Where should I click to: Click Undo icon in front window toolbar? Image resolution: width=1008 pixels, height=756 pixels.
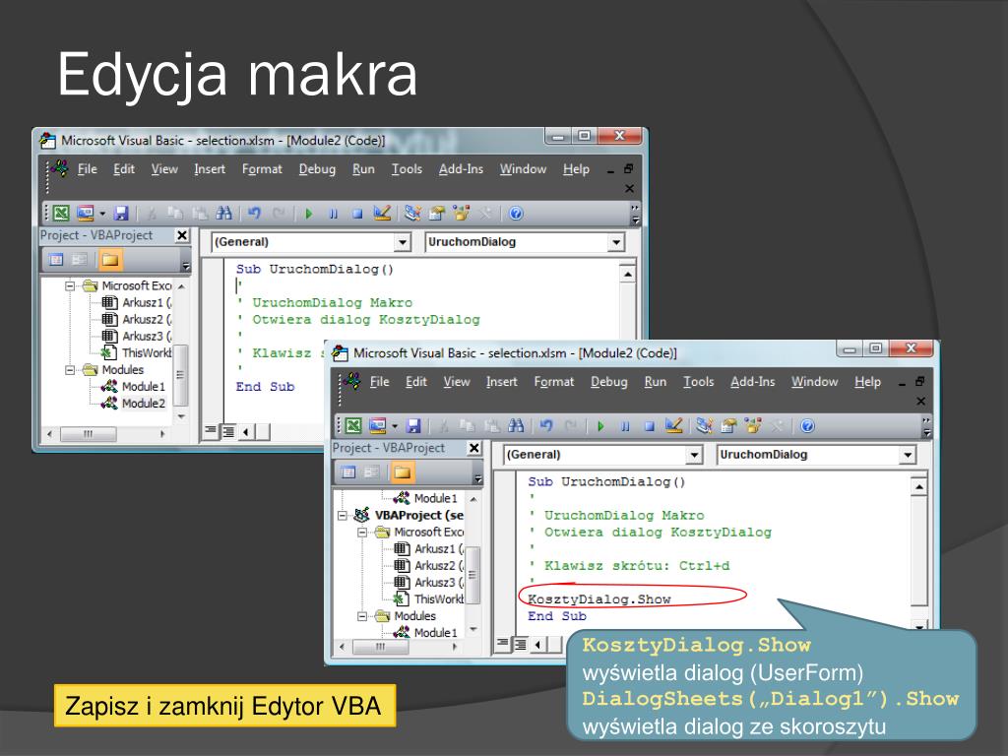coord(546,425)
